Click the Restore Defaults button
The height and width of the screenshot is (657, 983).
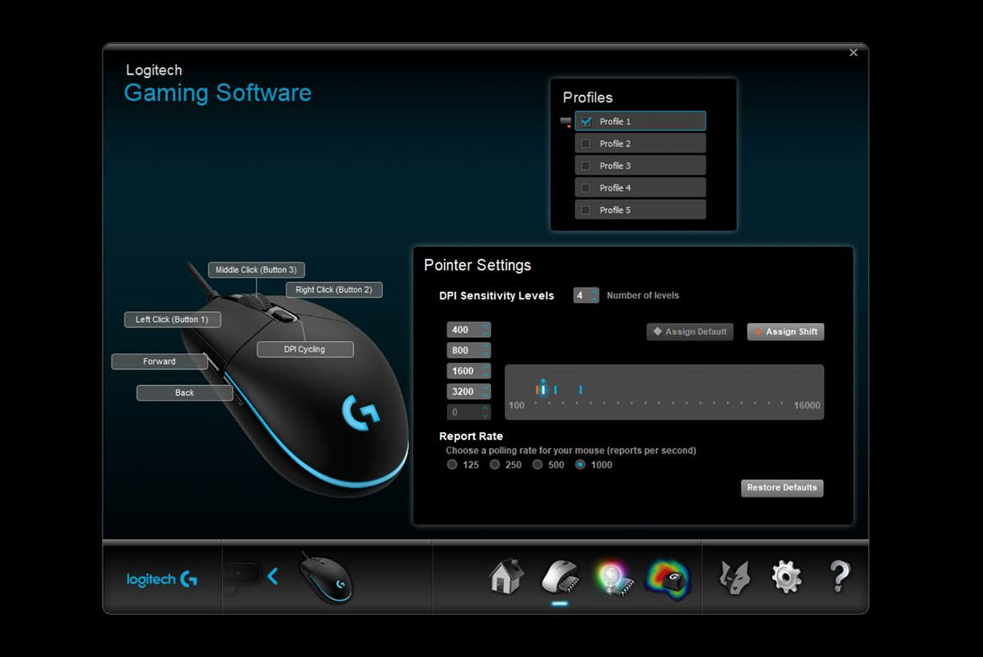(x=782, y=488)
